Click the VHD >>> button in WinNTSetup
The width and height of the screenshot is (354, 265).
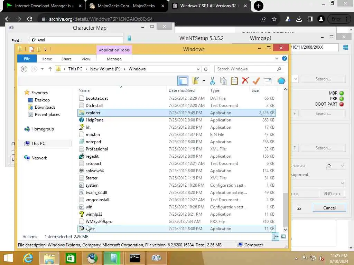tap(332, 194)
